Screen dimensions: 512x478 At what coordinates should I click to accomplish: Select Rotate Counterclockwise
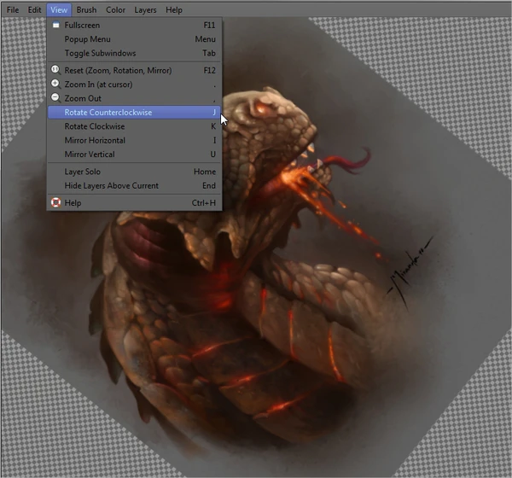point(108,112)
